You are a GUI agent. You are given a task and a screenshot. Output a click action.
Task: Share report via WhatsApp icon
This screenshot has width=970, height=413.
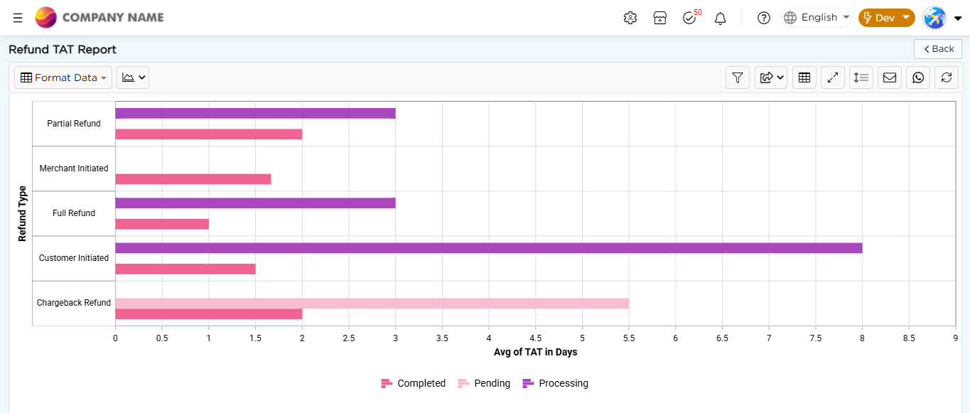[918, 77]
